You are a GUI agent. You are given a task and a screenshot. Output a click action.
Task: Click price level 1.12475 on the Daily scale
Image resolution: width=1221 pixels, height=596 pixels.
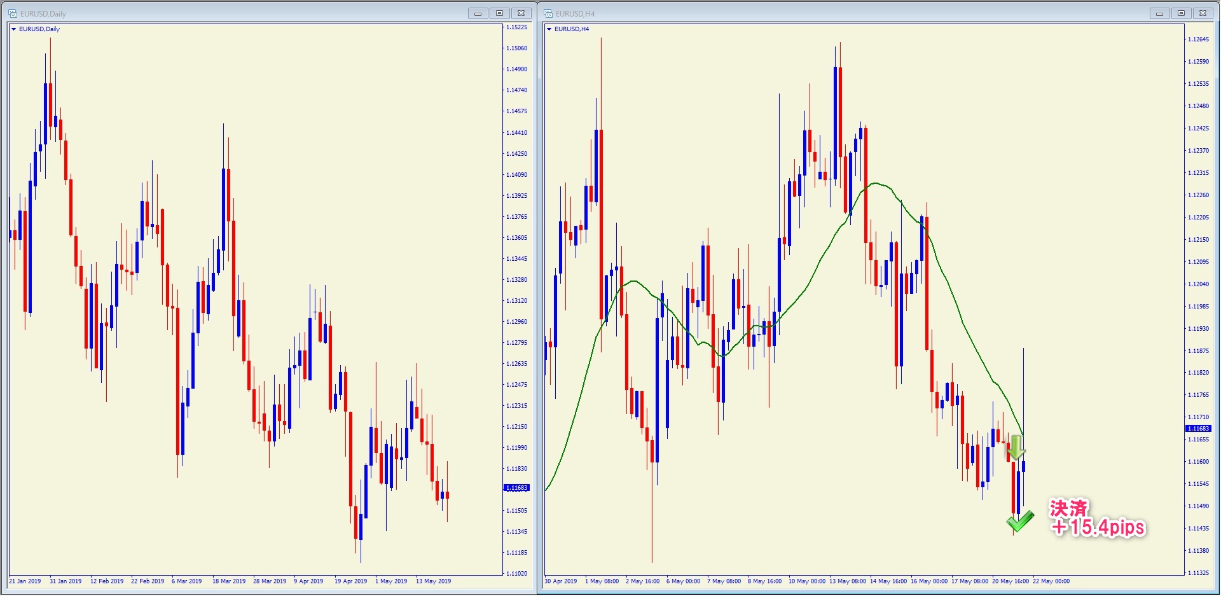pos(517,385)
